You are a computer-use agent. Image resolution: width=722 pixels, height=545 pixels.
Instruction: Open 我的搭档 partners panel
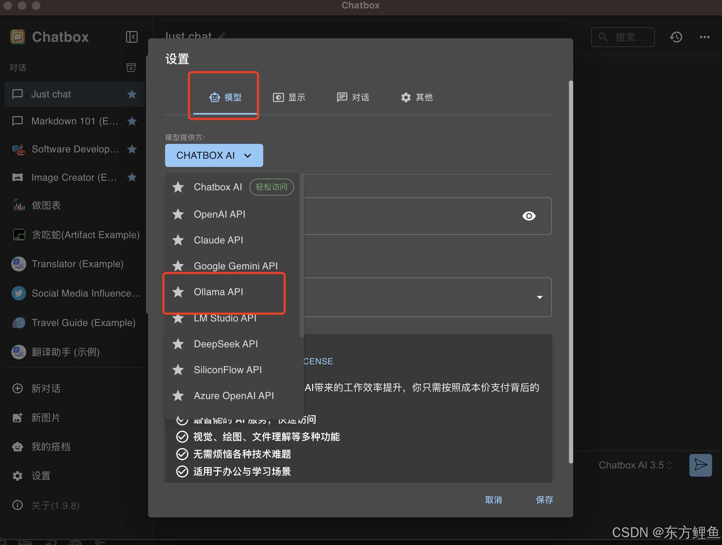point(17,446)
